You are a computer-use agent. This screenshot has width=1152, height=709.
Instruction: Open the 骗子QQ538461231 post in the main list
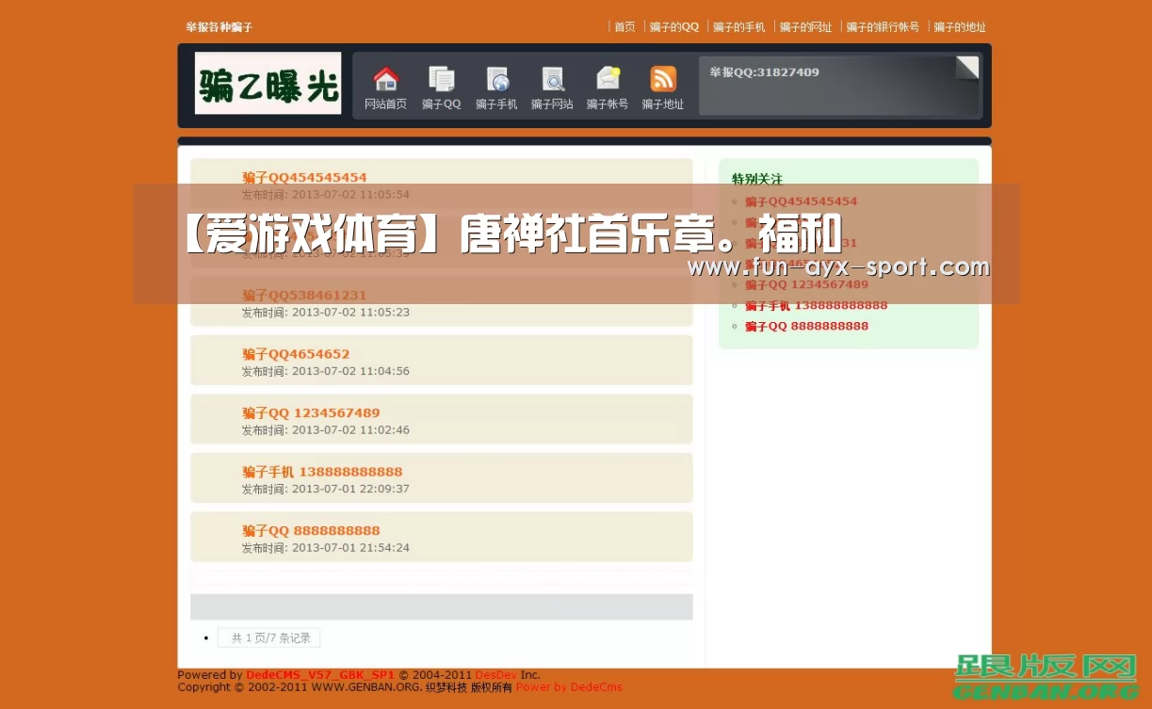[x=304, y=295]
